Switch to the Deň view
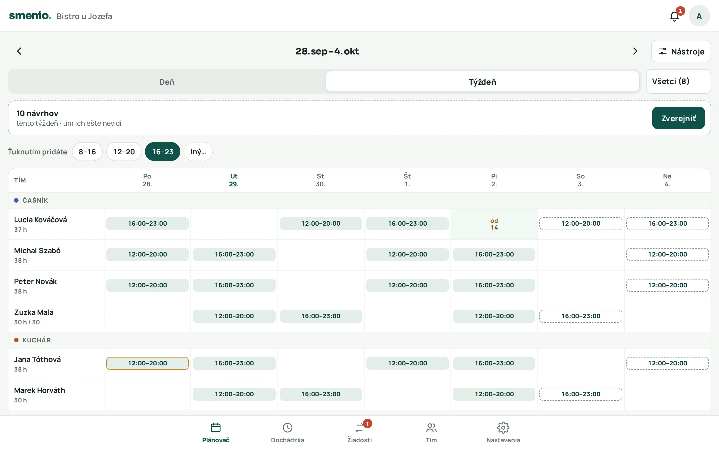Screen dimensions: 719x449 [167, 82]
